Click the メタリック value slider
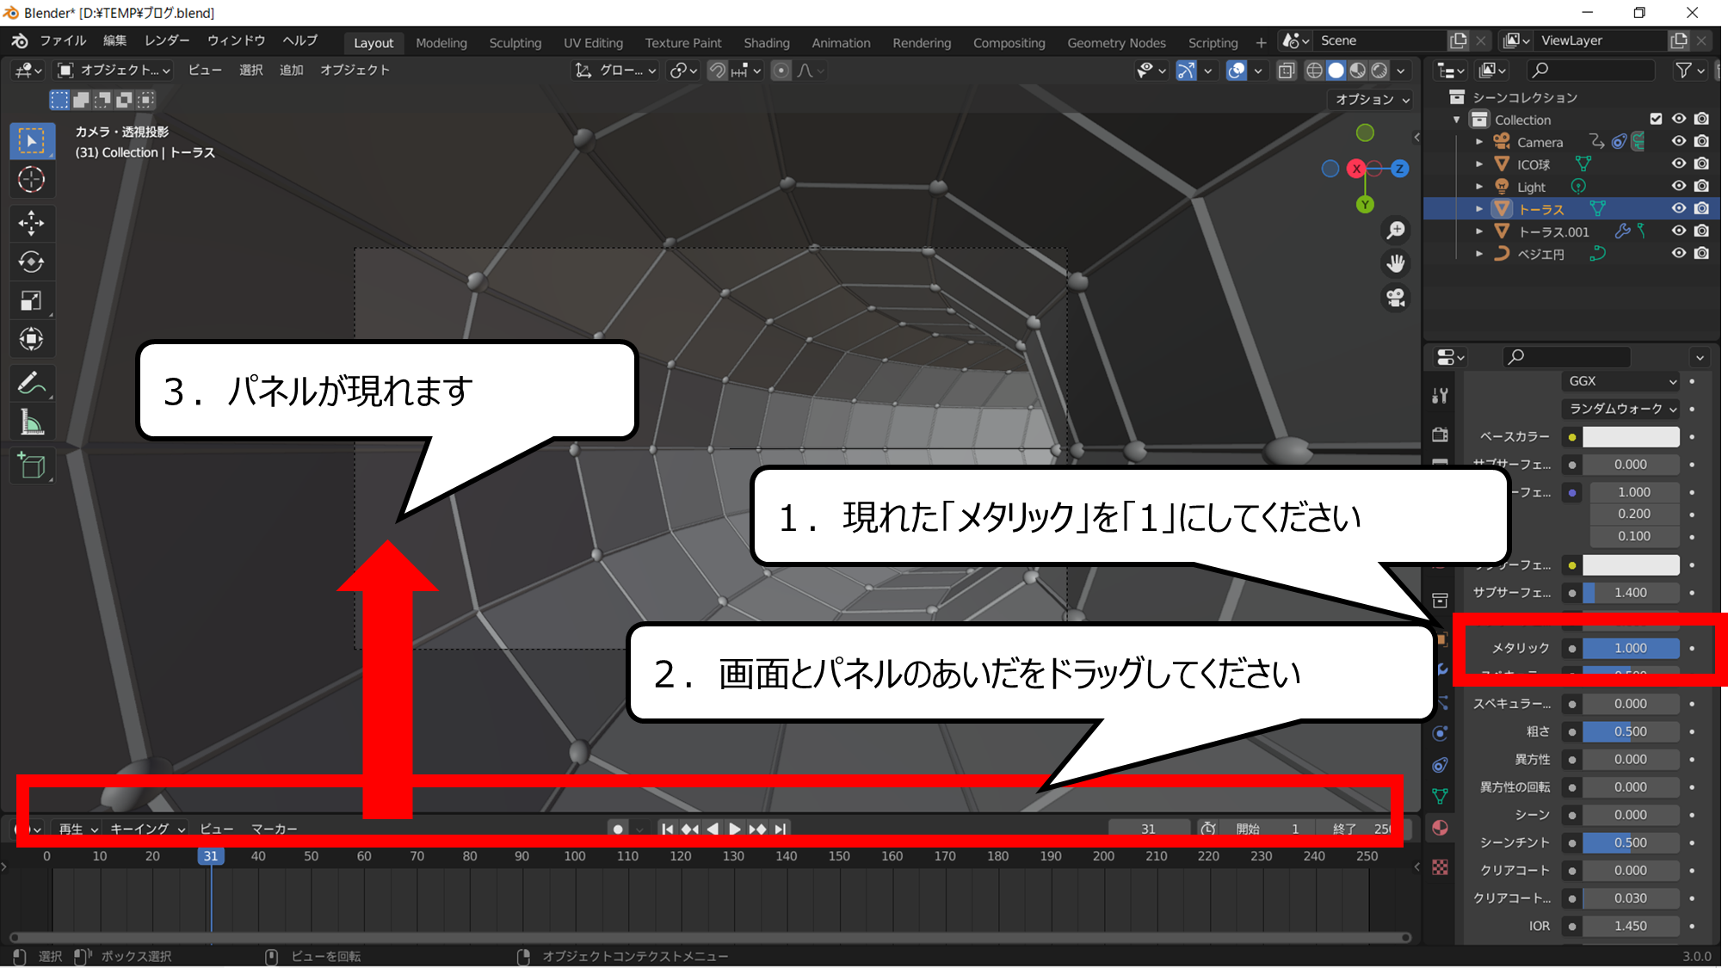This screenshot has height=968, width=1728. [x=1631, y=648]
